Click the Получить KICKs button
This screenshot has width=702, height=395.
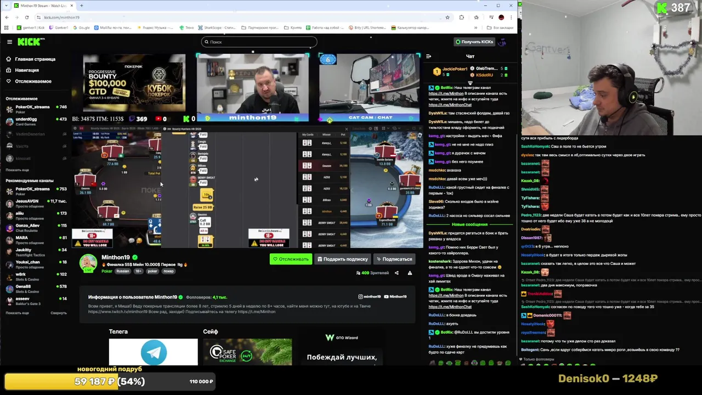(474, 42)
